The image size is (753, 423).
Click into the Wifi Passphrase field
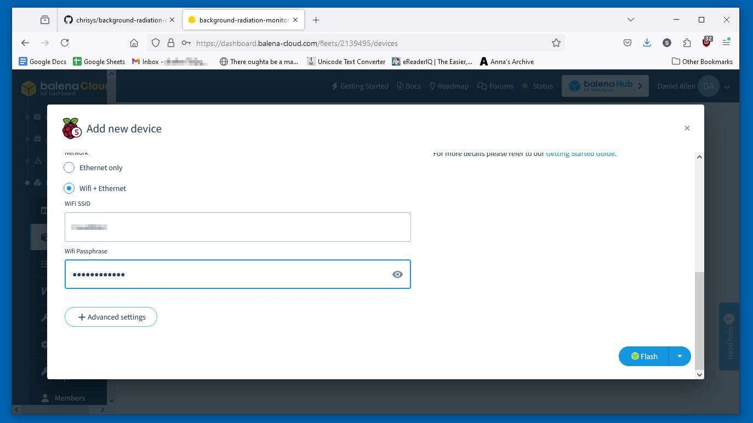(237, 274)
